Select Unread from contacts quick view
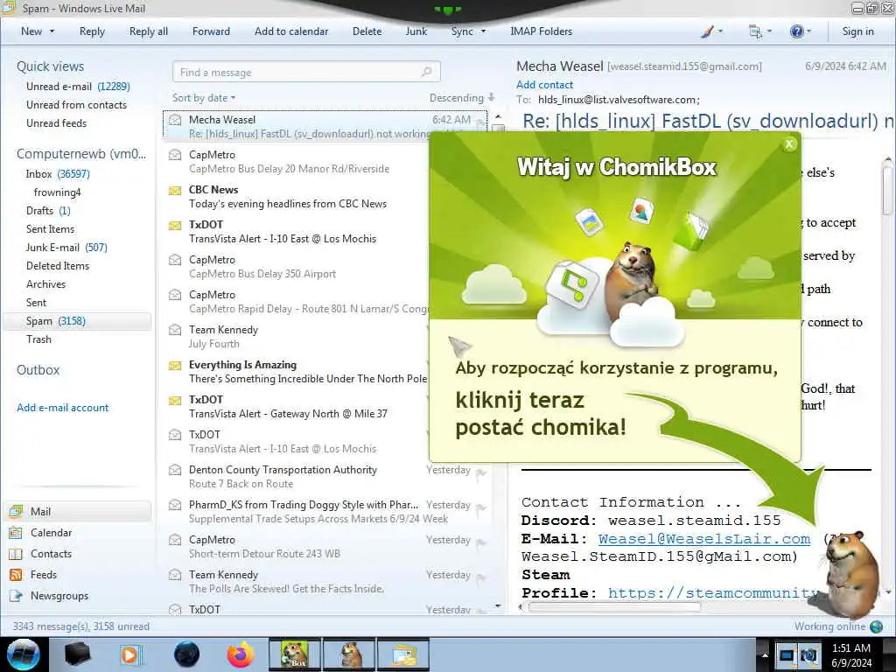Screen dimensions: 896x672 pos(77,105)
